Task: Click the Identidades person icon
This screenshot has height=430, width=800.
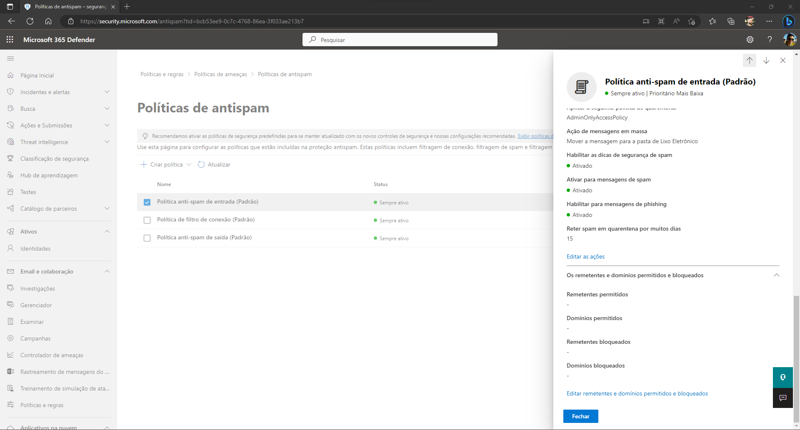Action: tap(10, 249)
